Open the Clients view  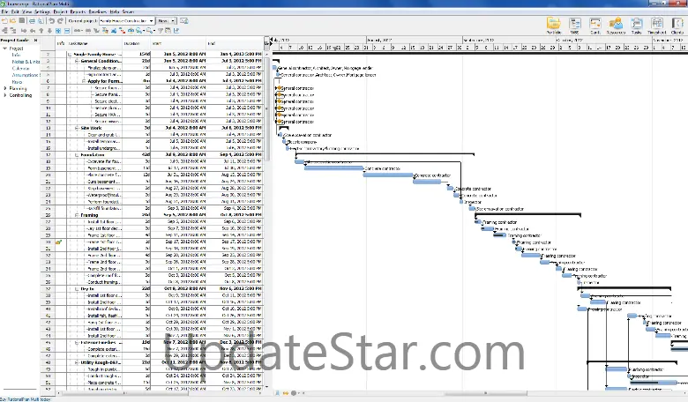point(677,26)
